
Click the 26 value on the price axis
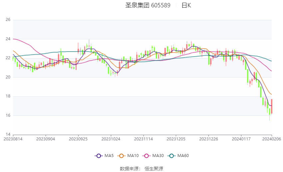(x=8, y=20)
